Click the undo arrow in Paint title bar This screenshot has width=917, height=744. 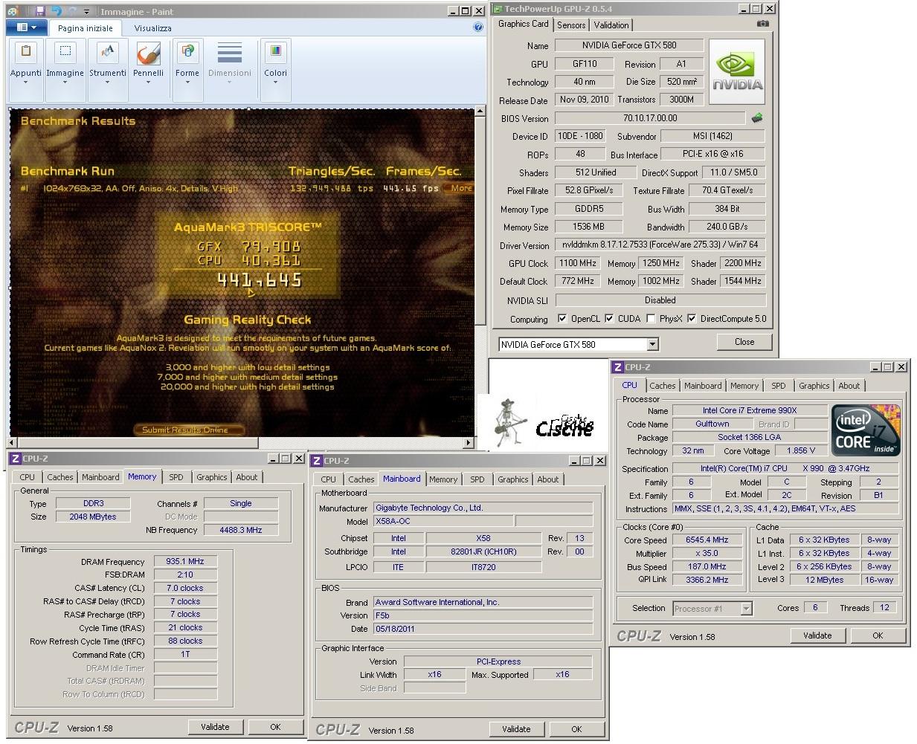57,11
